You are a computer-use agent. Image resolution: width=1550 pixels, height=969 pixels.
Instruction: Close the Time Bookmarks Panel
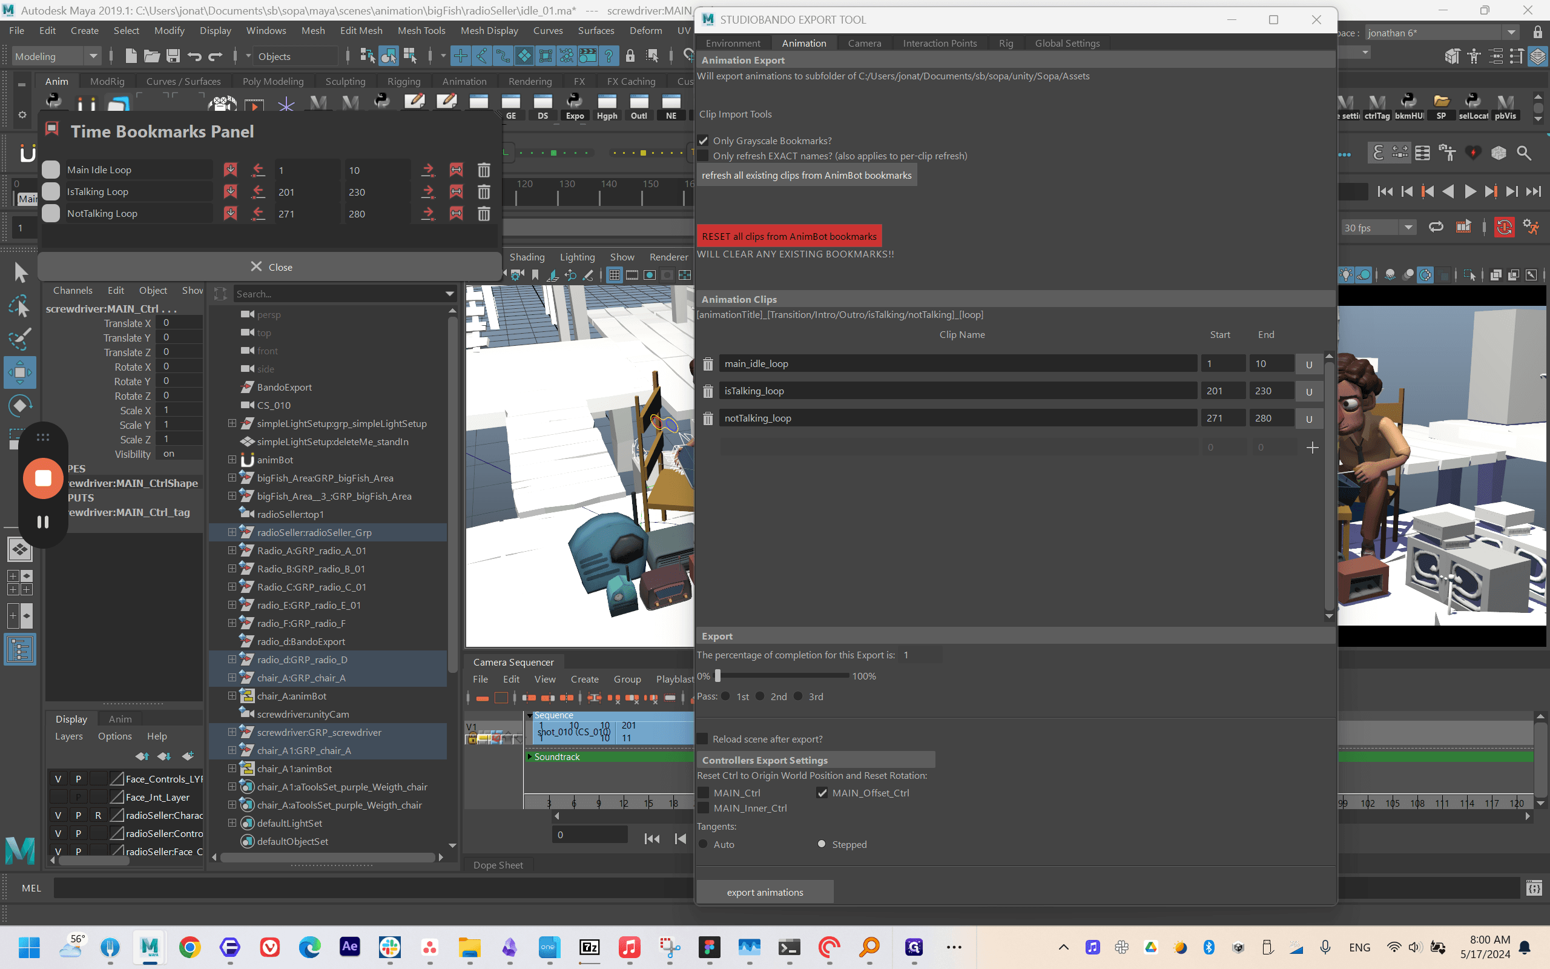pyautogui.click(x=270, y=266)
